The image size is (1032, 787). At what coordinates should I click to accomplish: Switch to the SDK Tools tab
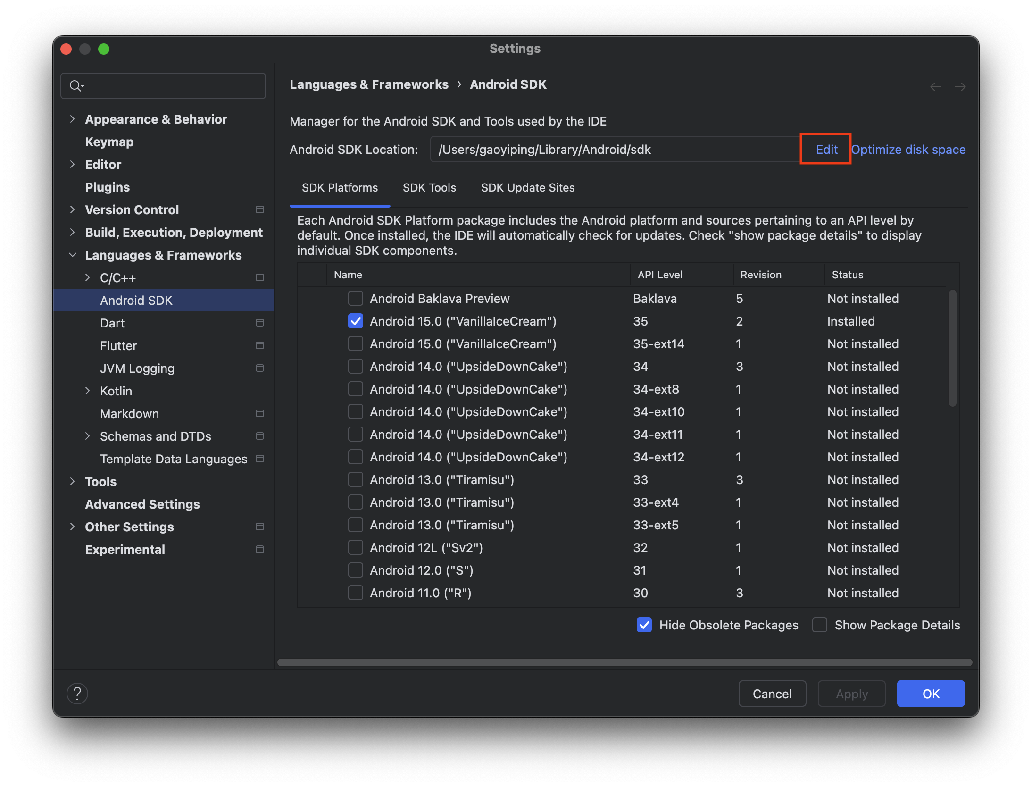click(429, 188)
